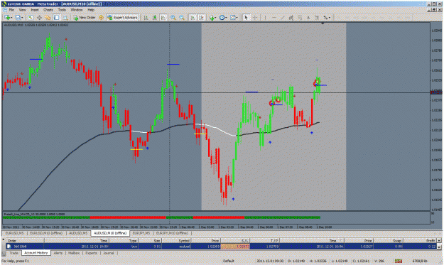Select the Vertical Line drawing tool

tap(265, 18)
